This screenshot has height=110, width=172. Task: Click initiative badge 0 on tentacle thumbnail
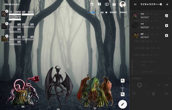point(7,11)
